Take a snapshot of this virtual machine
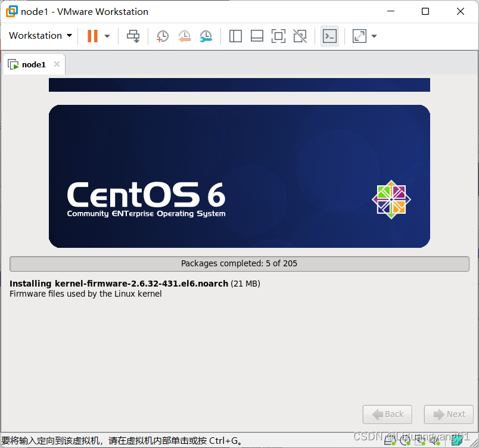 pos(162,36)
